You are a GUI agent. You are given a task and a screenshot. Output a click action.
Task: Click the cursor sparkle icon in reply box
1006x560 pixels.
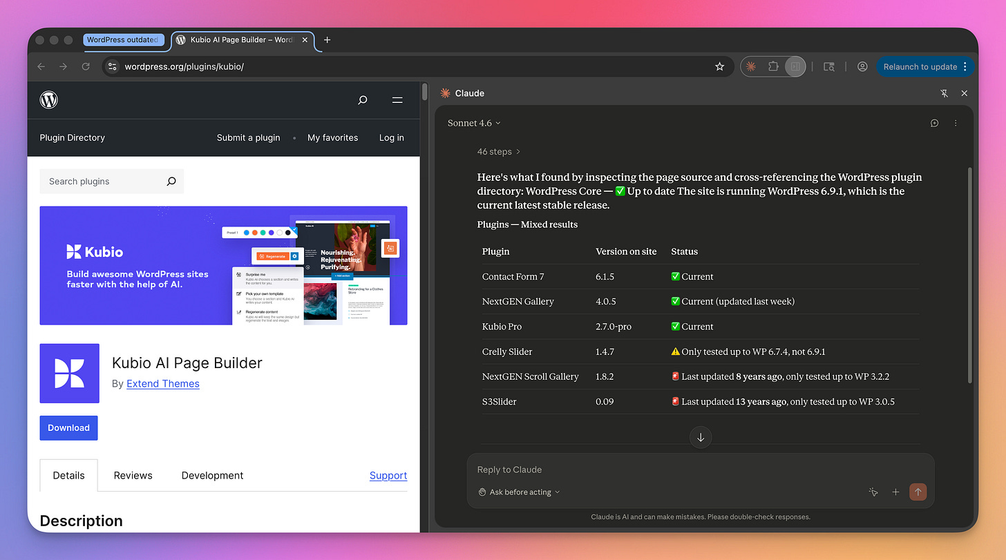pos(873,492)
